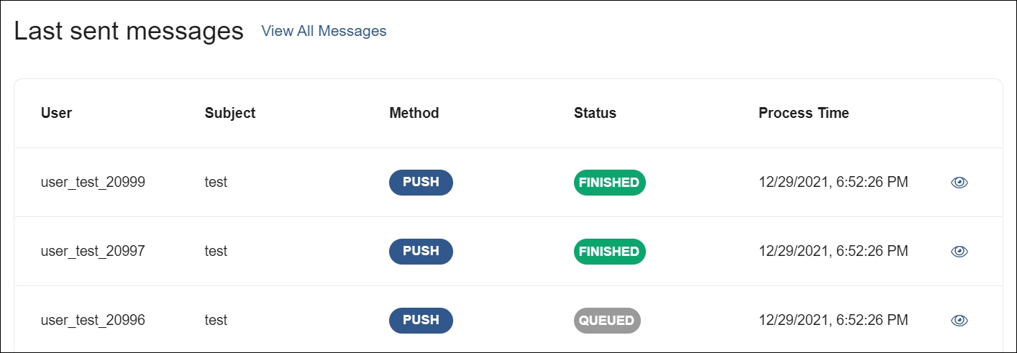The image size is (1017, 353).
Task: Select the user_test_20999 username cell
Action: pyautogui.click(x=93, y=183)
